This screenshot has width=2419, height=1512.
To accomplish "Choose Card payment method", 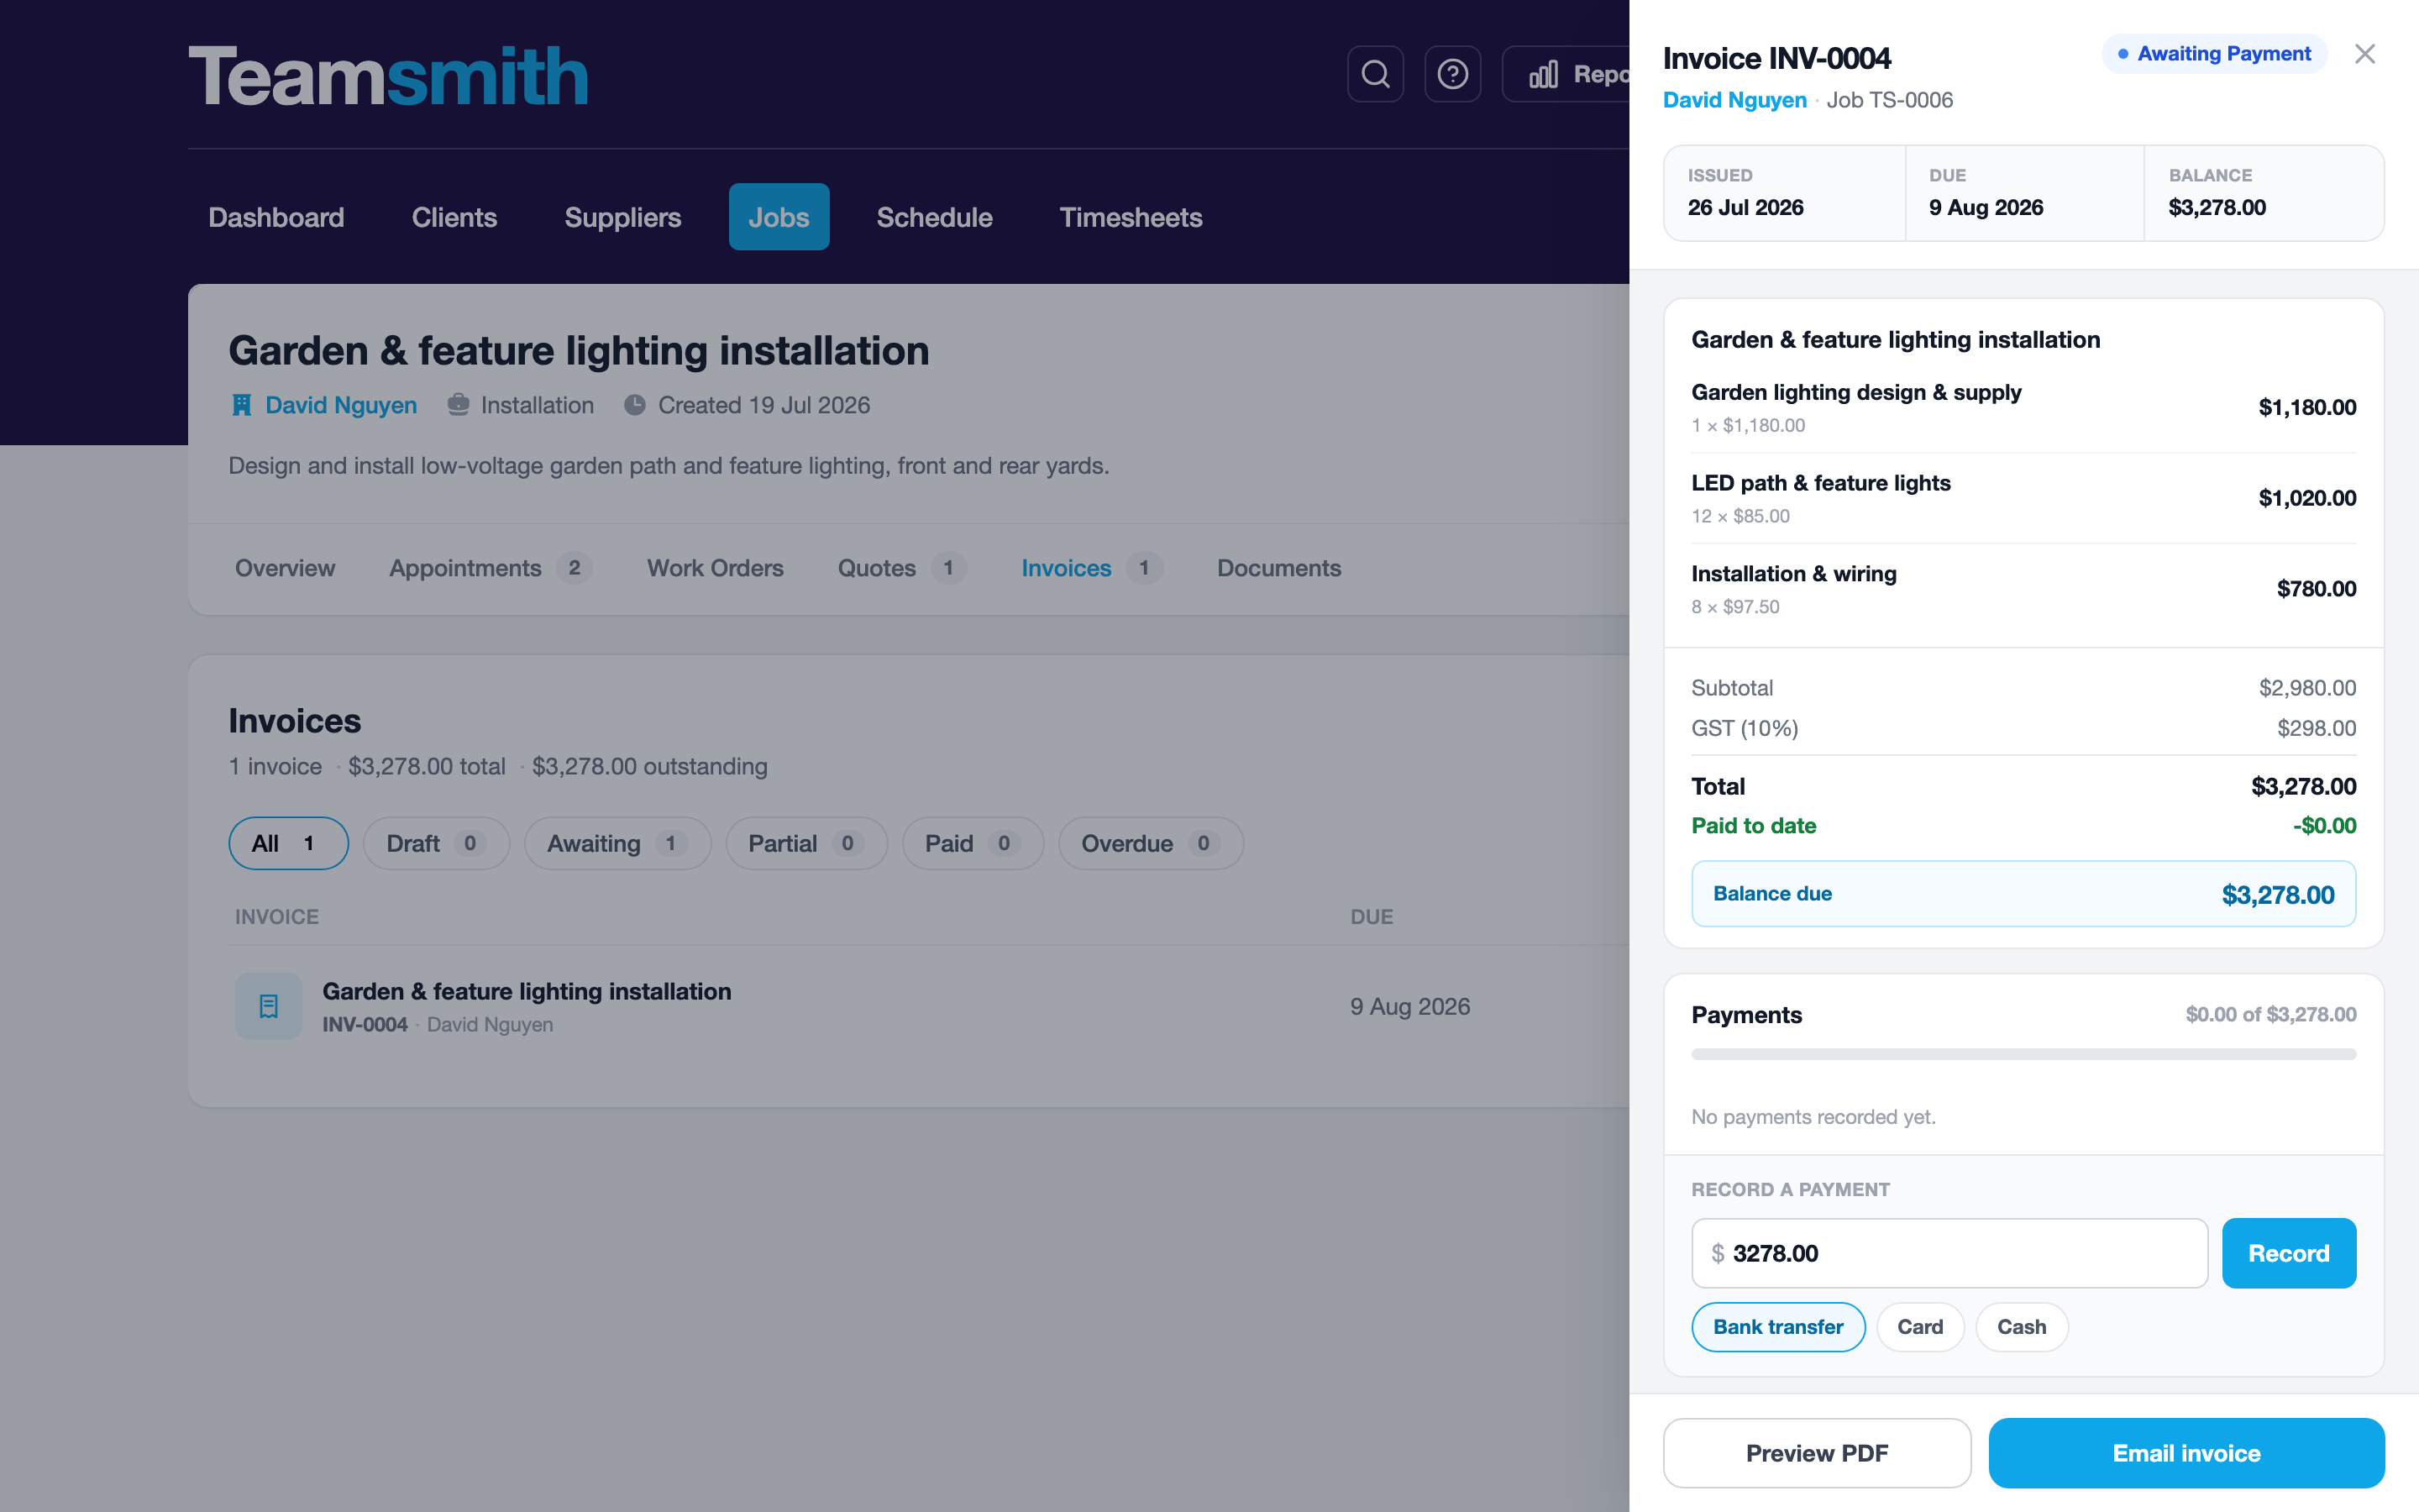I will pyautogui.click(x=1919, y=1327).
